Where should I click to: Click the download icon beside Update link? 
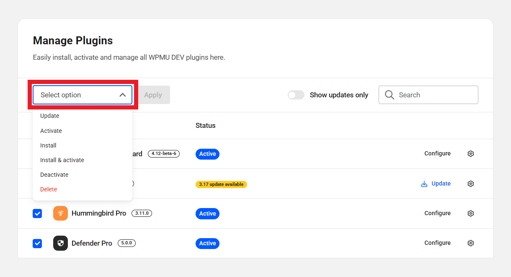pyautogui.click(x=424, y=184)
